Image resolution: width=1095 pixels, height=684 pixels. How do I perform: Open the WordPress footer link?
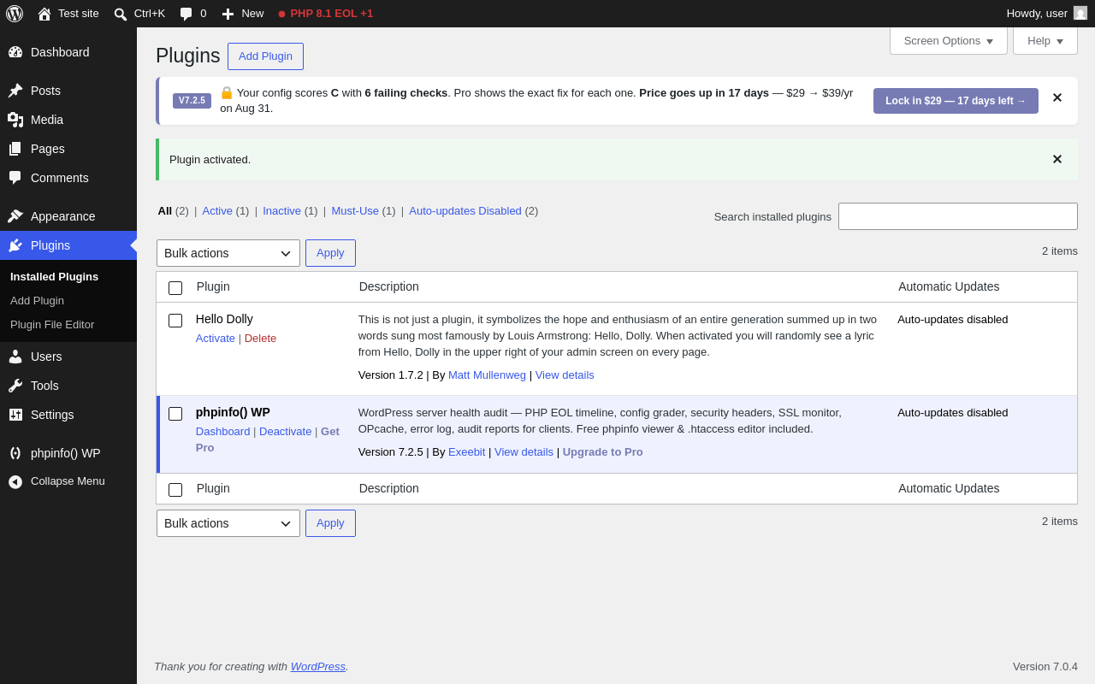[318, 667]
